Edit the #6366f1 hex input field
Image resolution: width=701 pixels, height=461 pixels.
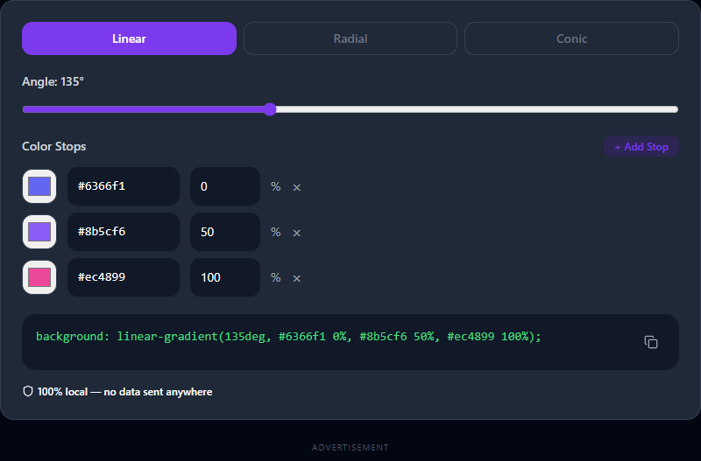[x=124, y=186]
